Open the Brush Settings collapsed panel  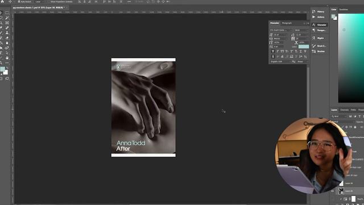(x=319, y=46)
